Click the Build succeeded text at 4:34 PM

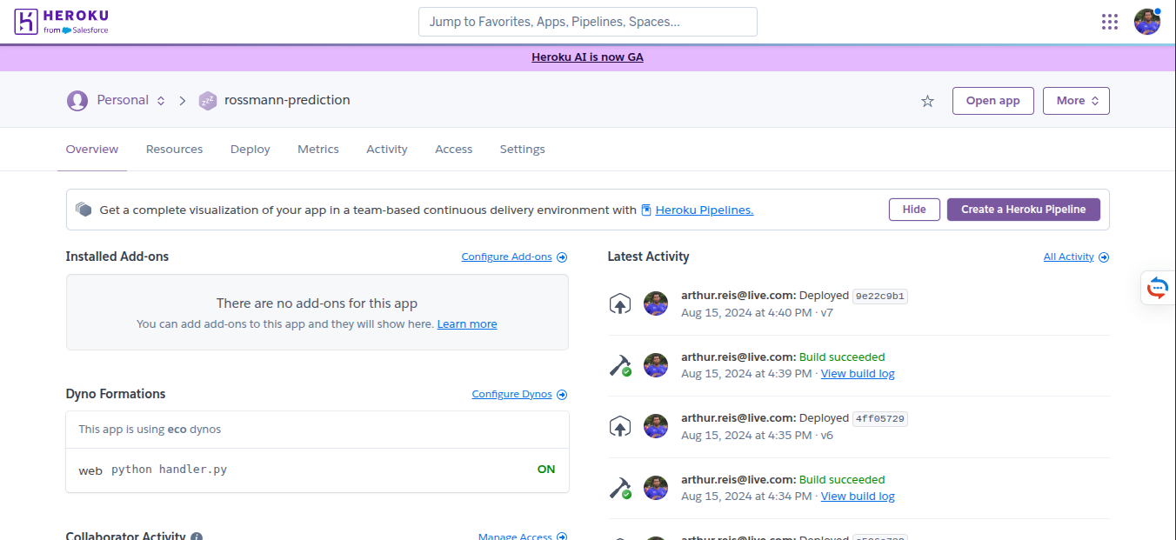pos(842,480)
